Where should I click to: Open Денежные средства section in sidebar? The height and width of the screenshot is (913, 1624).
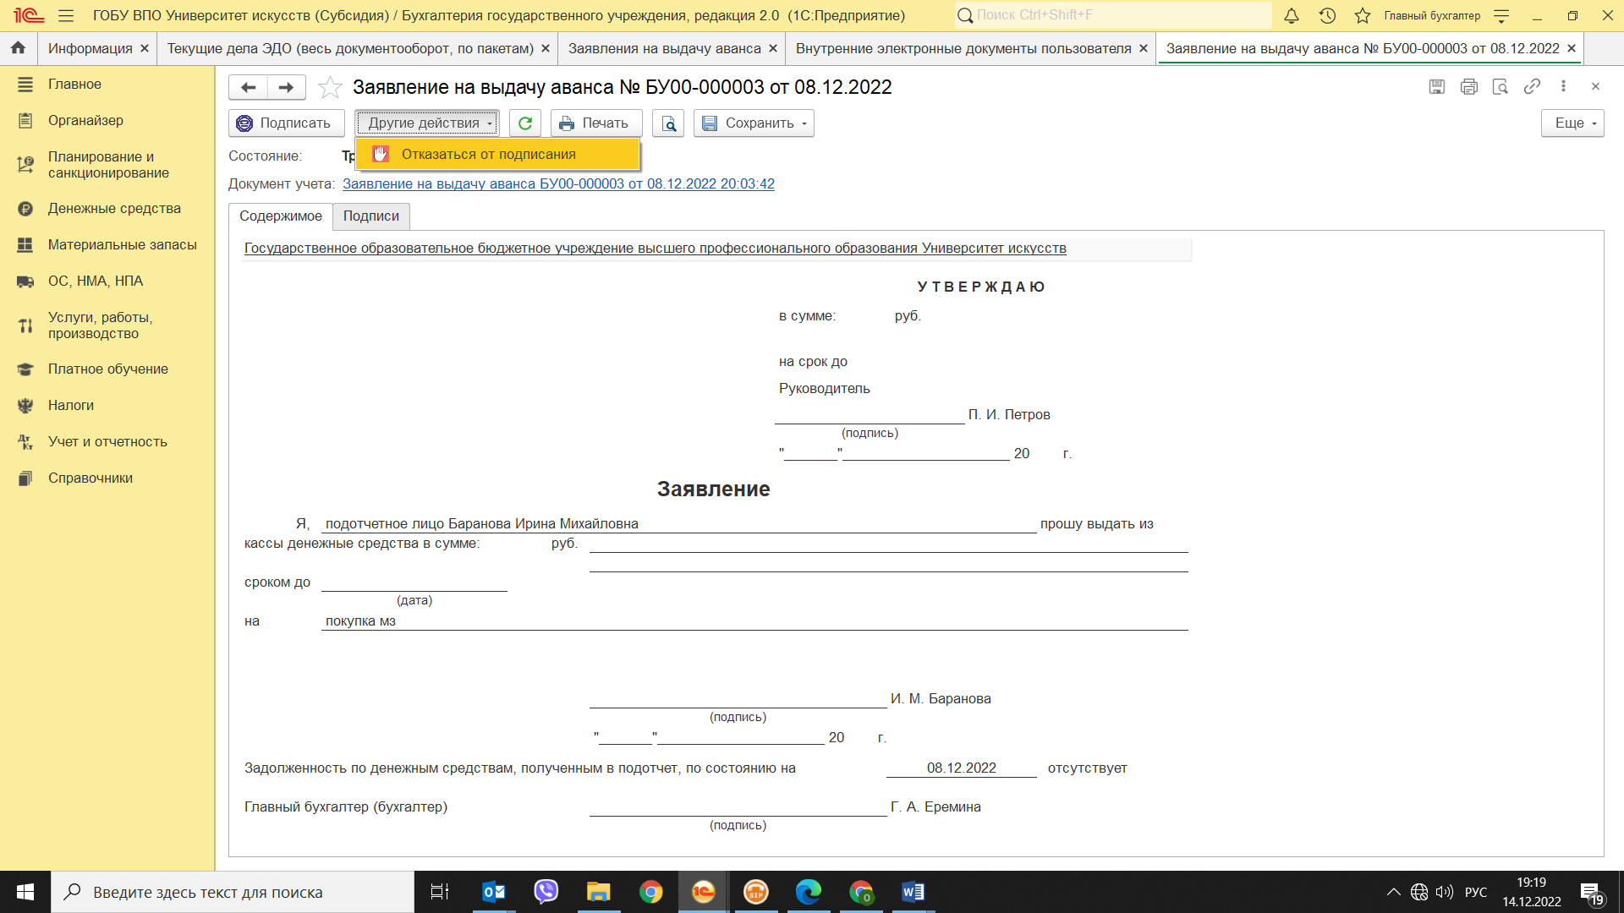(114, 209)
